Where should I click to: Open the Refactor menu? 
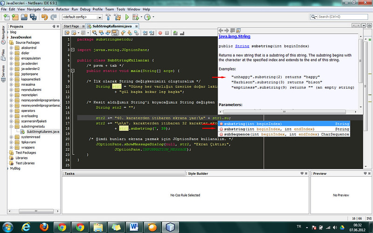point(62,9)
